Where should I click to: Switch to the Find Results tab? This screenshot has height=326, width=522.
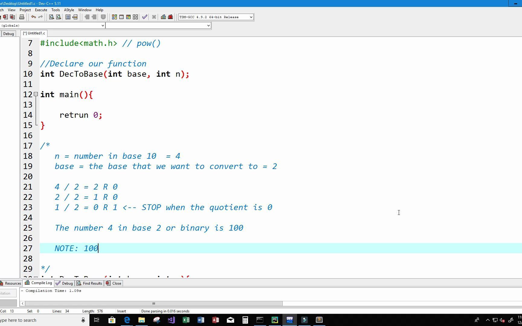click(90, 283)
